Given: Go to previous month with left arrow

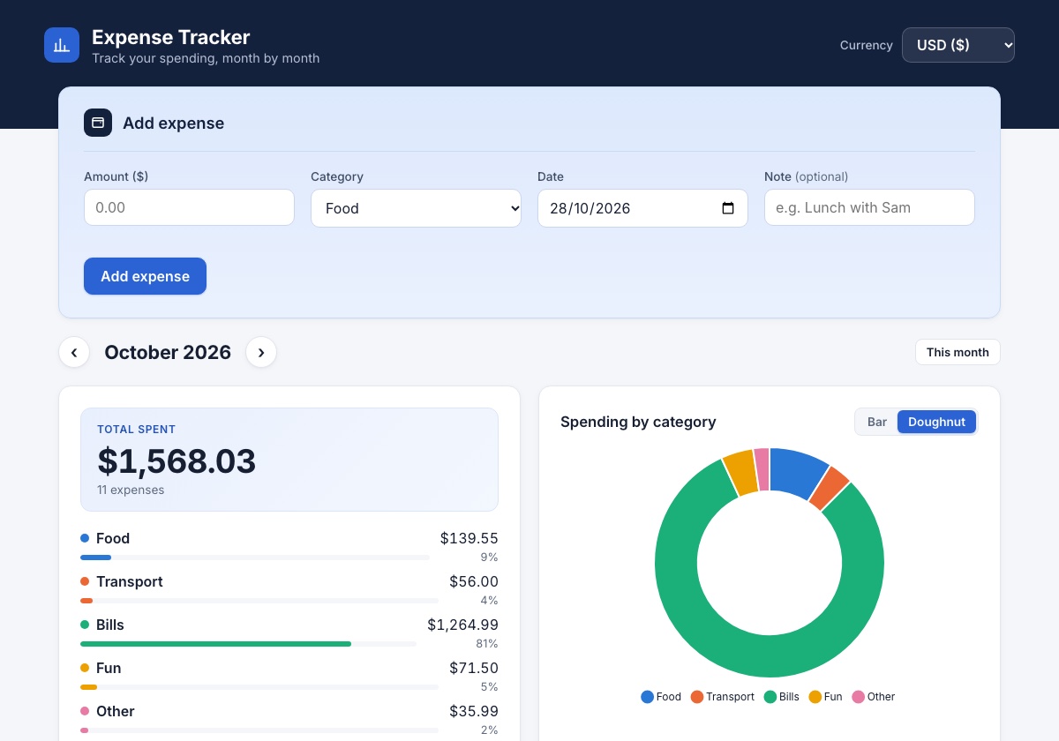Looking at the screenshot, I should 74,352.
